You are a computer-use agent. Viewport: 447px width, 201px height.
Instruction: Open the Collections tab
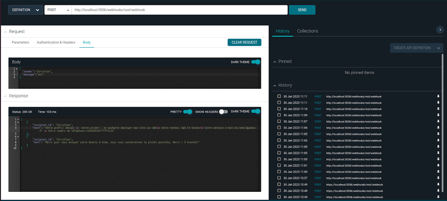click(x=308, y=31)
